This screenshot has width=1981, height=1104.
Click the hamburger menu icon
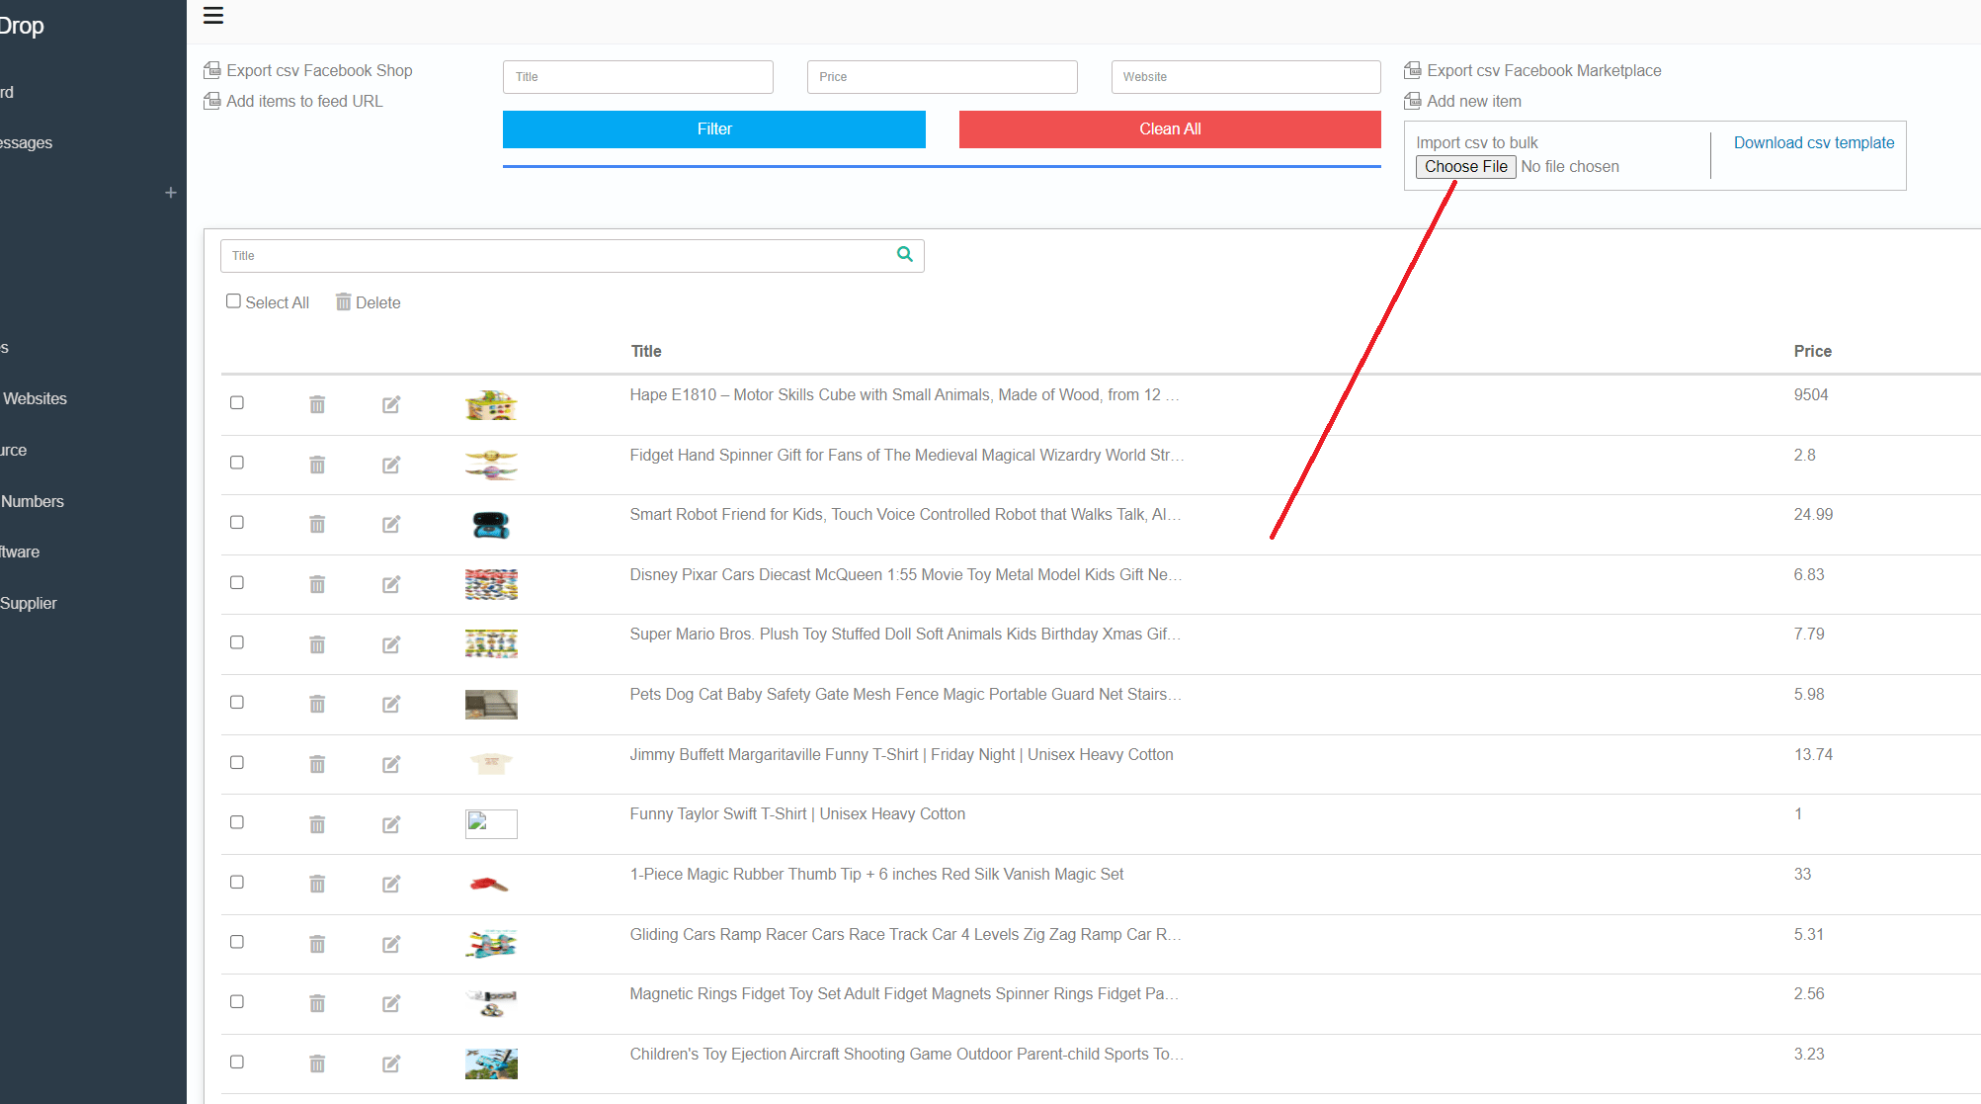pyautogui.click(x=212, y=16)
